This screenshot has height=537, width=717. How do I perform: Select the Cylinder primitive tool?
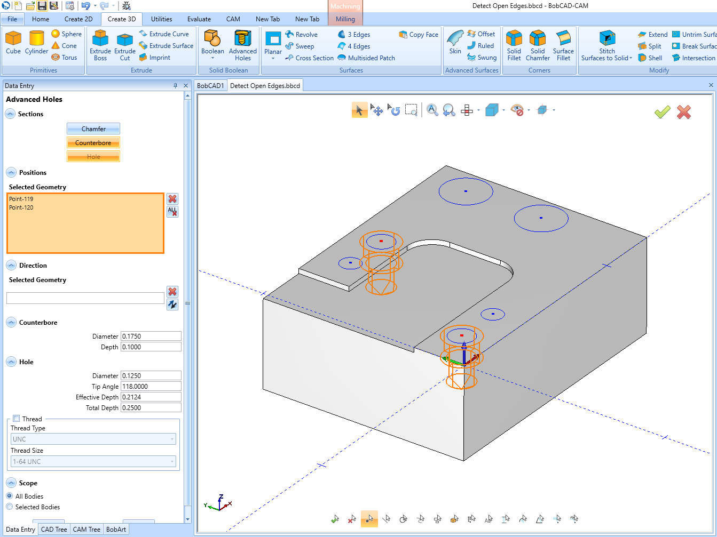pyautogui.click(x=36, y=43)
